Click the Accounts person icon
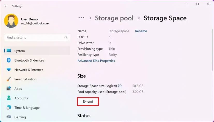 pyautogui.click(x=9, y=98)
